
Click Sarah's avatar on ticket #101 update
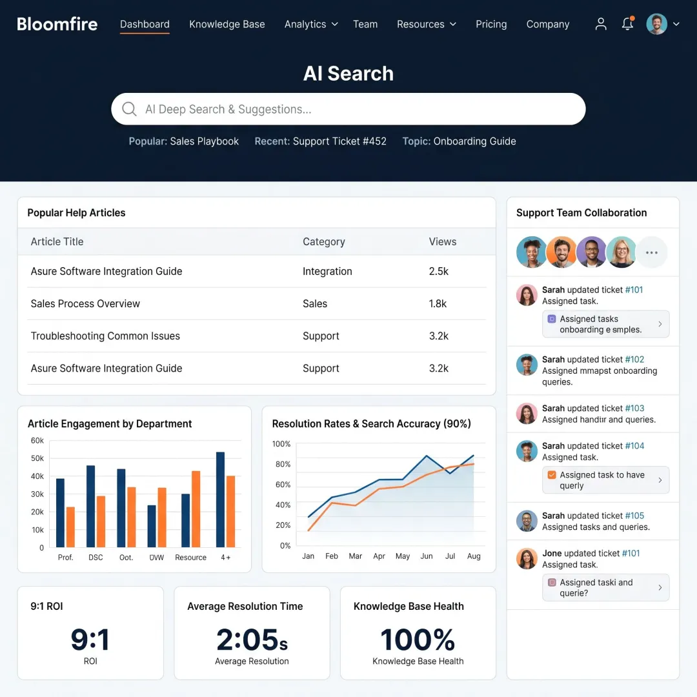[527, 295]
